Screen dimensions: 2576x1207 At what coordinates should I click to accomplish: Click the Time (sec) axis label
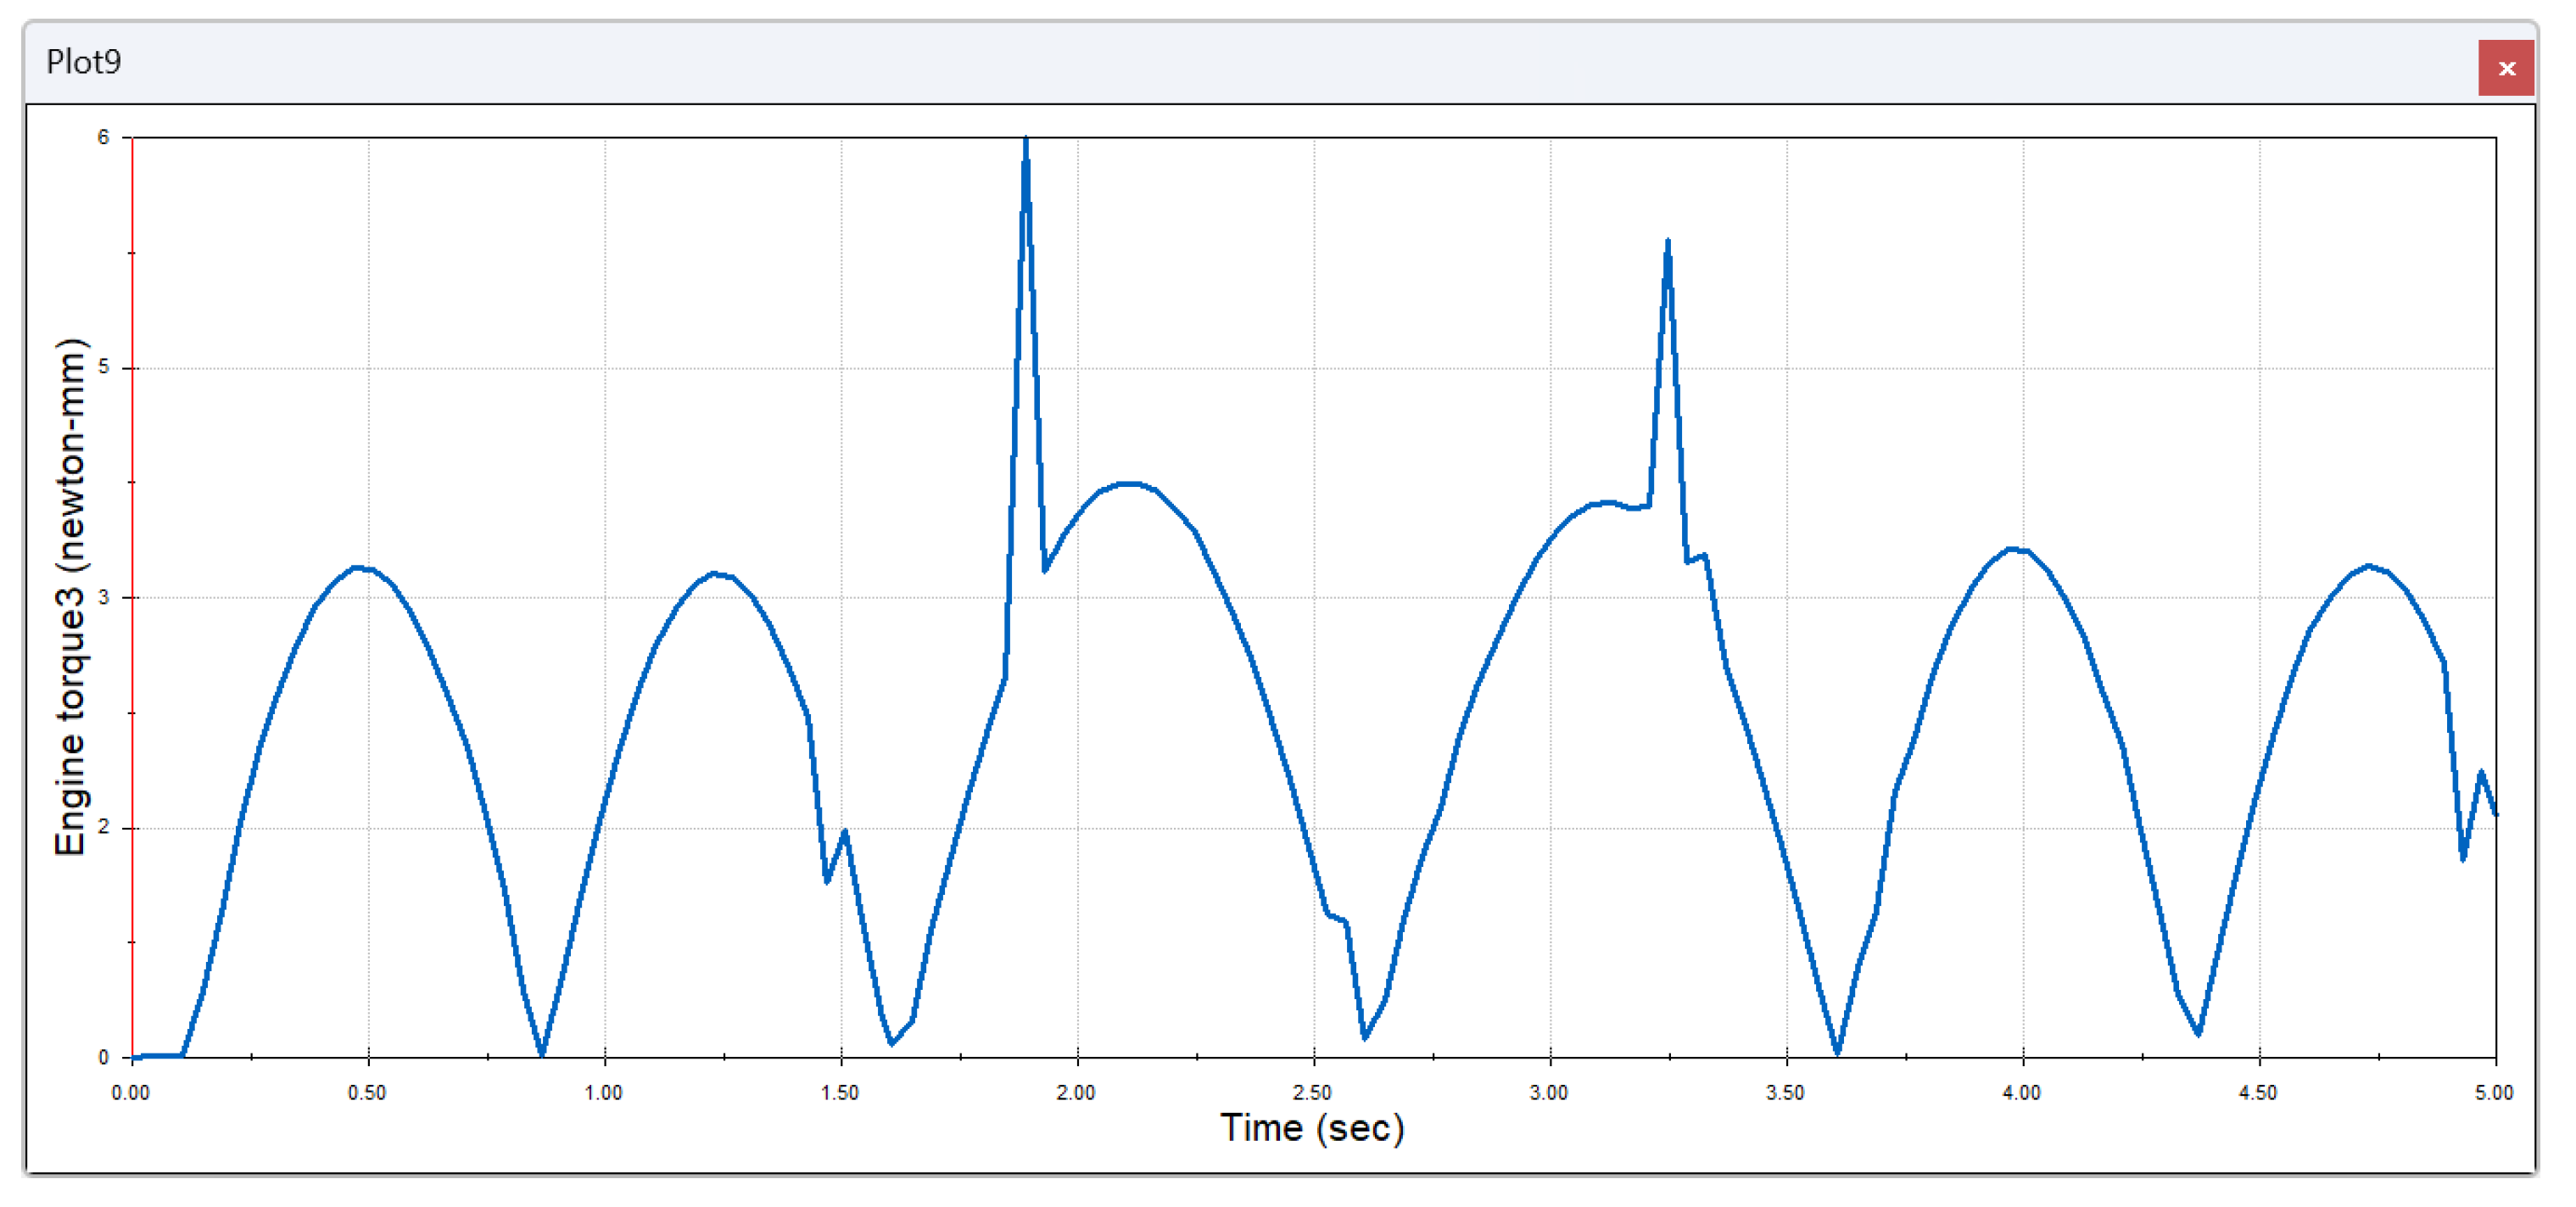(1312, 1128)
